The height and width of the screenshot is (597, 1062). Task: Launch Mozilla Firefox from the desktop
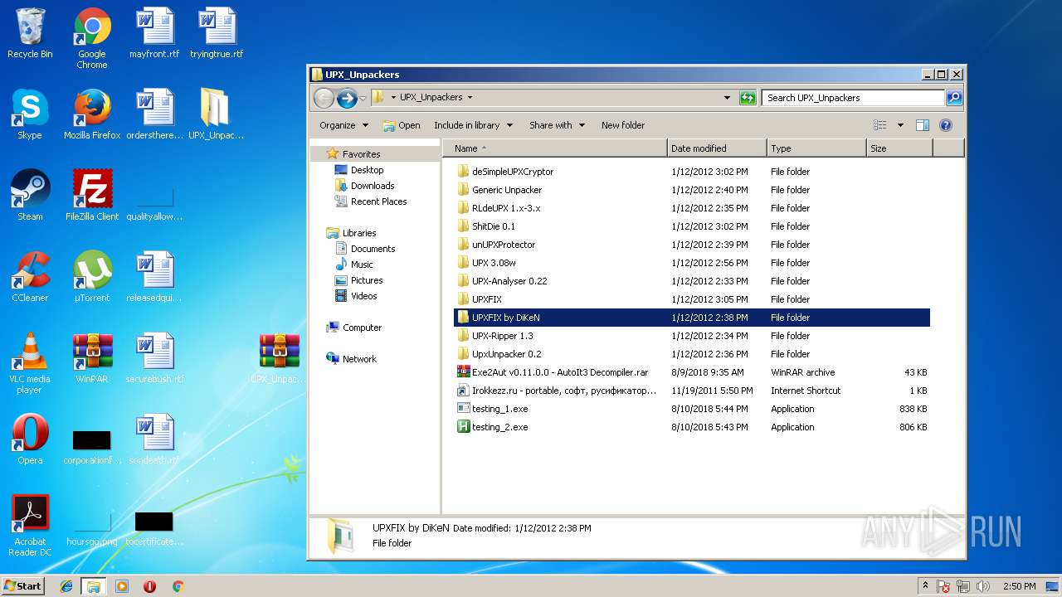(x=92, y=115)
